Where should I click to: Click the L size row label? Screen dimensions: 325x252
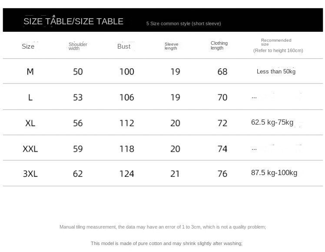click(x=30, y=97)
